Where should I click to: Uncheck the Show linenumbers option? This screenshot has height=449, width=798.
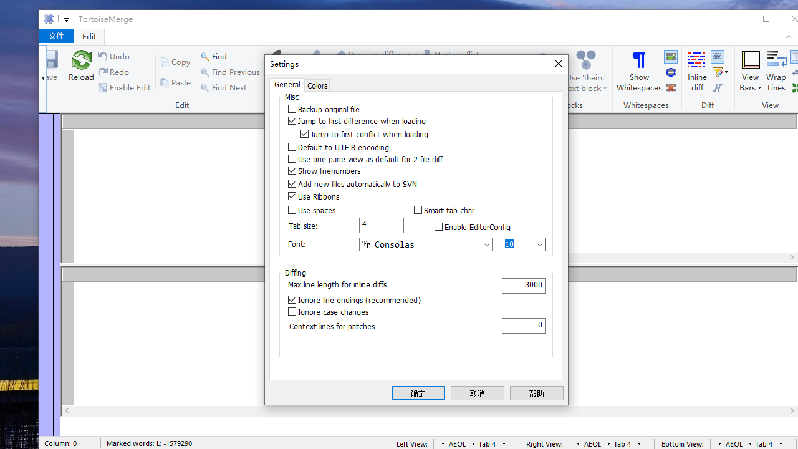[x=292, y=171]
